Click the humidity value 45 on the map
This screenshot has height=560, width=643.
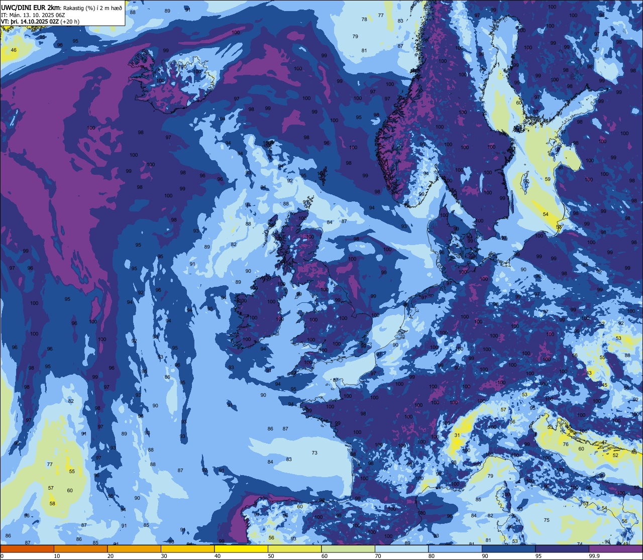pyautogui.click(x=605, y=385)
